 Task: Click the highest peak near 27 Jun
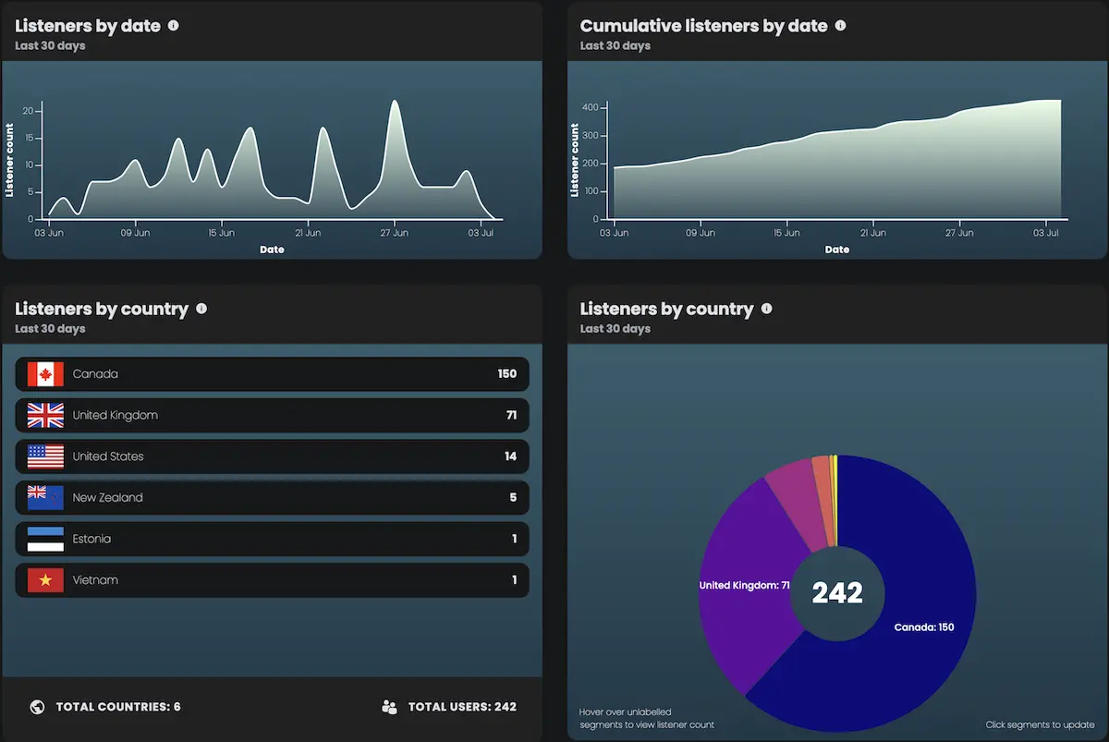pos(395,103)
